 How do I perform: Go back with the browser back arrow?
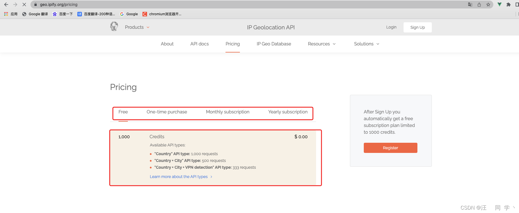point(6,5)
